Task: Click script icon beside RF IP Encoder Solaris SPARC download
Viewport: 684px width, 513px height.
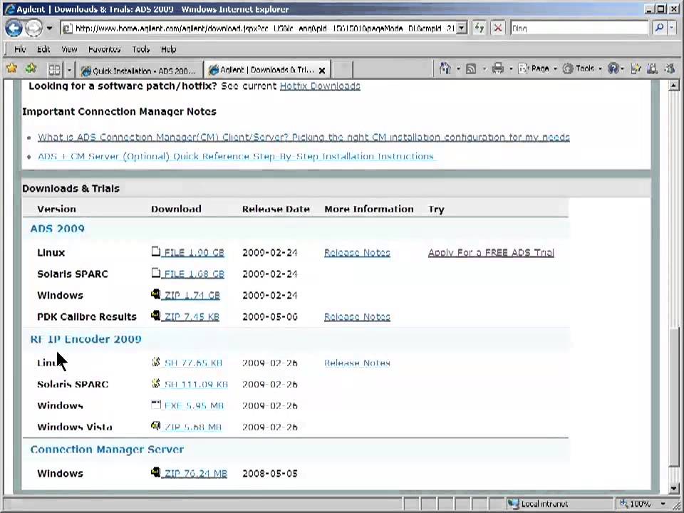Action: point(156,383)
